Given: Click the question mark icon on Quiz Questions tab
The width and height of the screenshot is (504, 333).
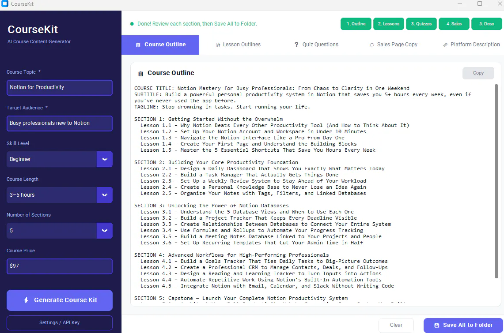Looking at the screenshot, I should point(296,45).
